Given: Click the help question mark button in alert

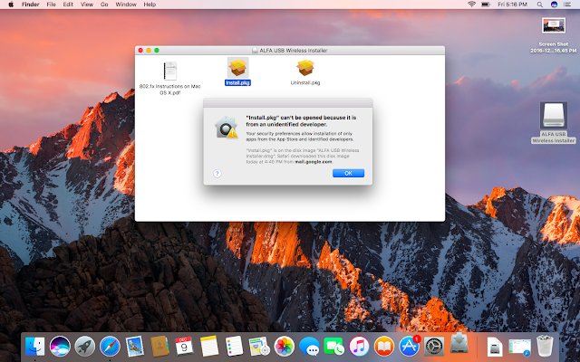Looking at the screenshot, I should pyautogui.click(x=217, y=173).
